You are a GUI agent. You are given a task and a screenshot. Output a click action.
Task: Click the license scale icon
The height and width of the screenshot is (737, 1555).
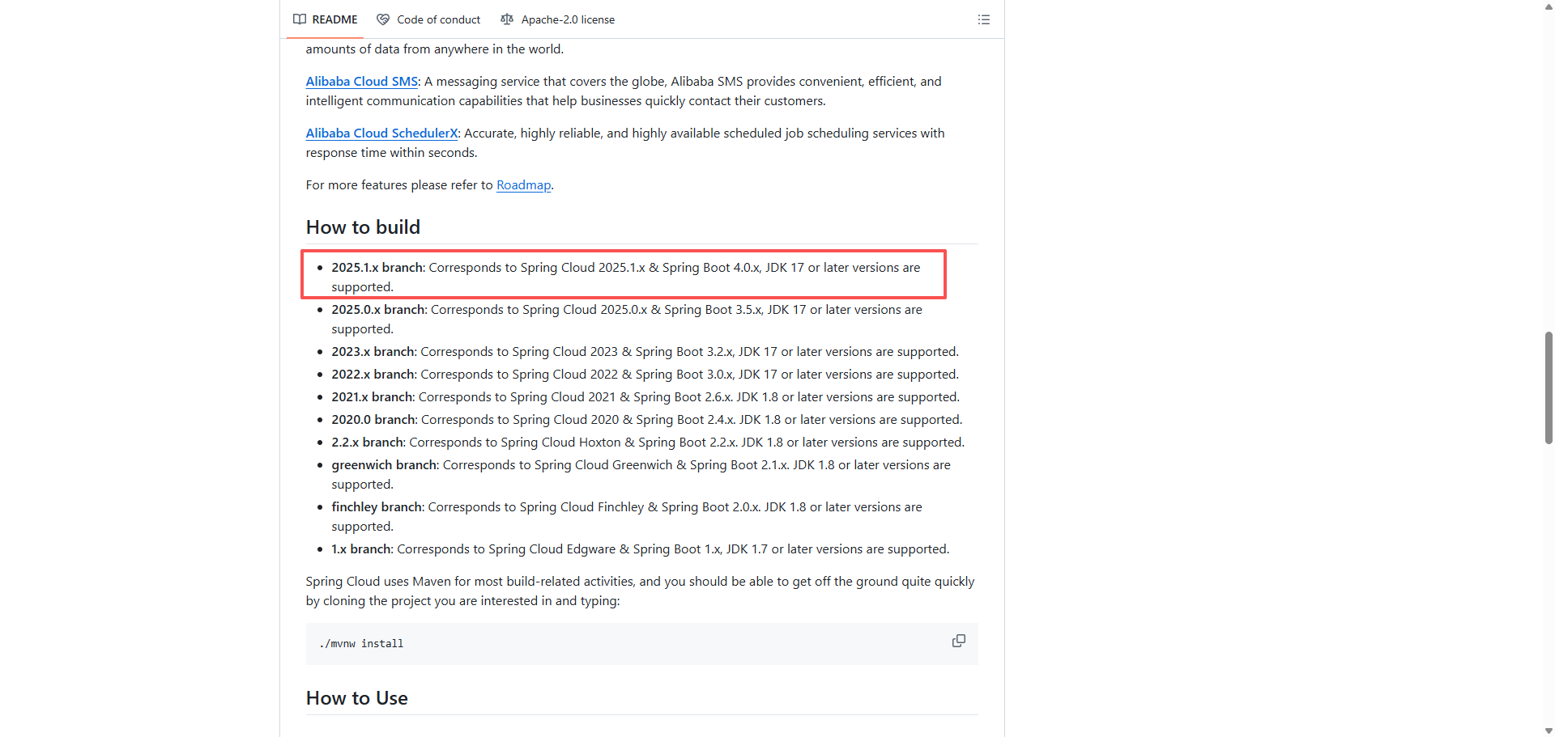point(507,19)
